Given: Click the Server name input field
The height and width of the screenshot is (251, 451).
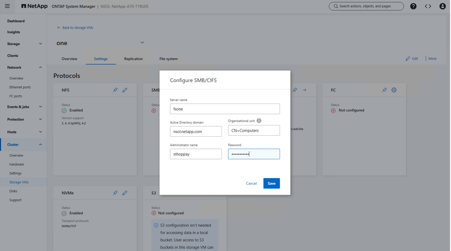Looking at the screenshot, I should coord(225,109).
